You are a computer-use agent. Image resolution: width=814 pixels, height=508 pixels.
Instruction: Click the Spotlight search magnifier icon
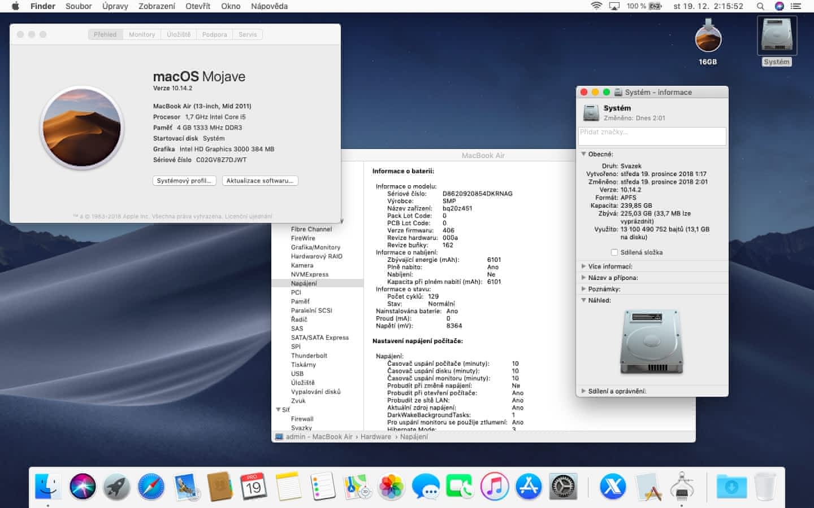(760, 6)
